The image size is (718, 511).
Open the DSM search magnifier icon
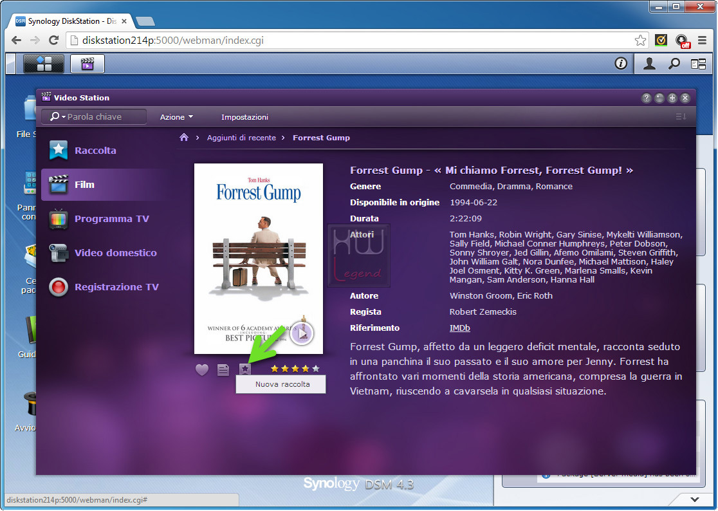pos(674,64)
